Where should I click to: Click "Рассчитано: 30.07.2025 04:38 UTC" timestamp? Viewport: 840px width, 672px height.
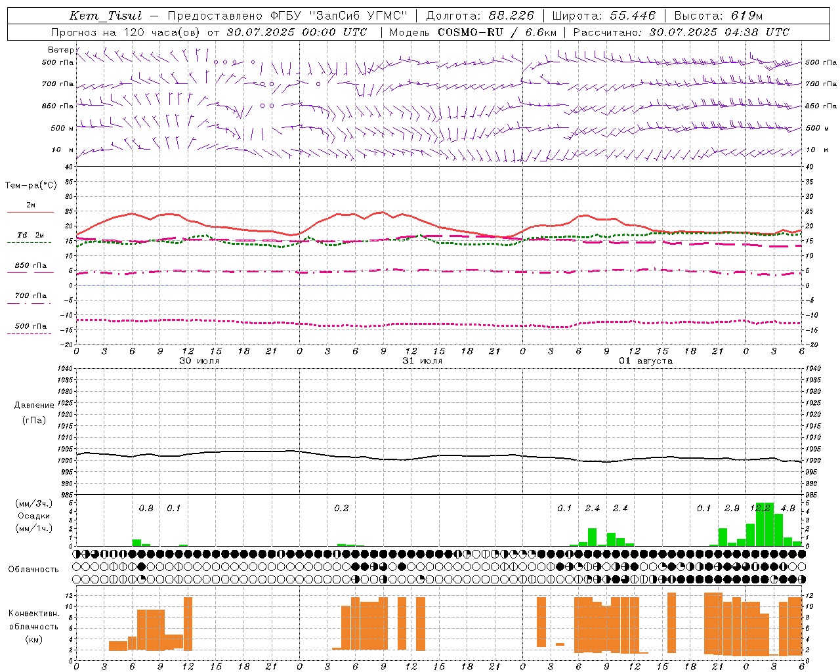point(682,32)
